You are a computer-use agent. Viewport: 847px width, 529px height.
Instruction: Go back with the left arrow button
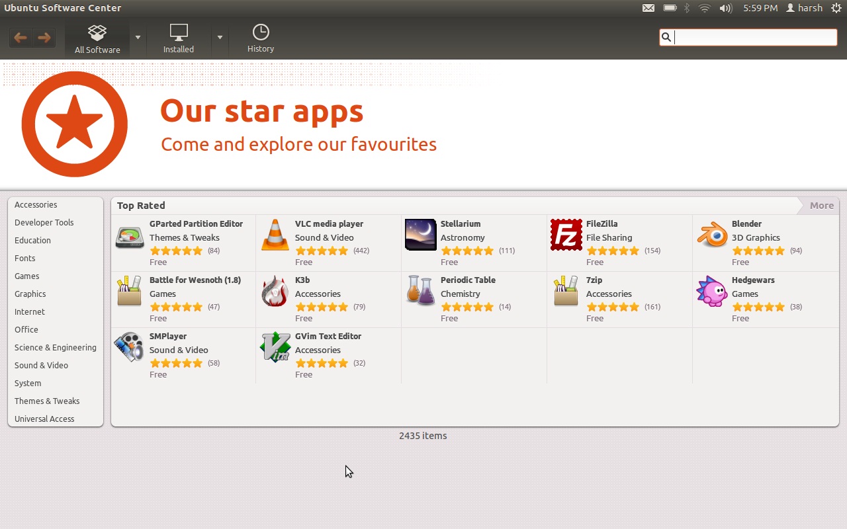click(21, 38)
